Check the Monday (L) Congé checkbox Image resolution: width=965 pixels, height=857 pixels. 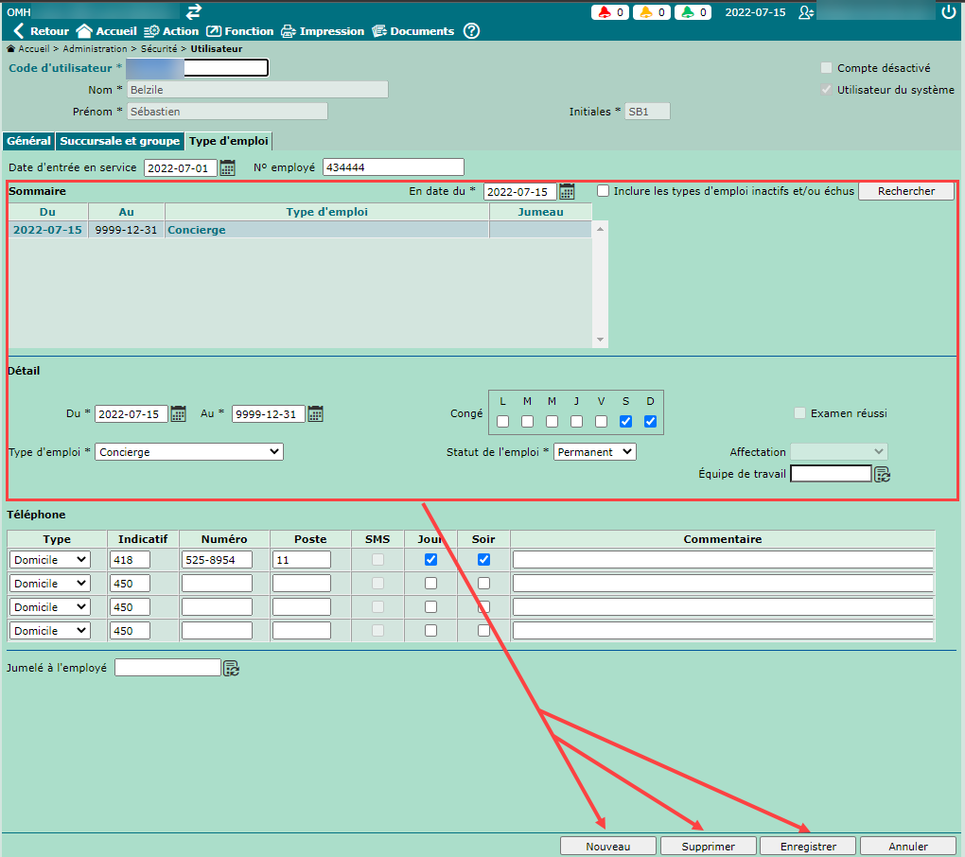[503, 422]
